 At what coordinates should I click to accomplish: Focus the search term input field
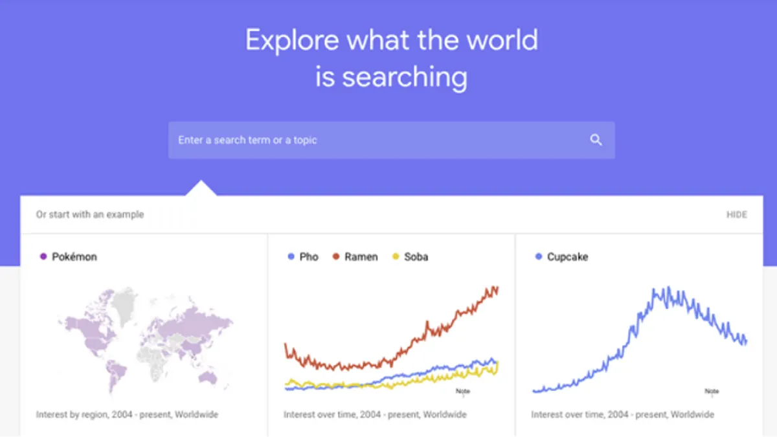coord(392,140)
